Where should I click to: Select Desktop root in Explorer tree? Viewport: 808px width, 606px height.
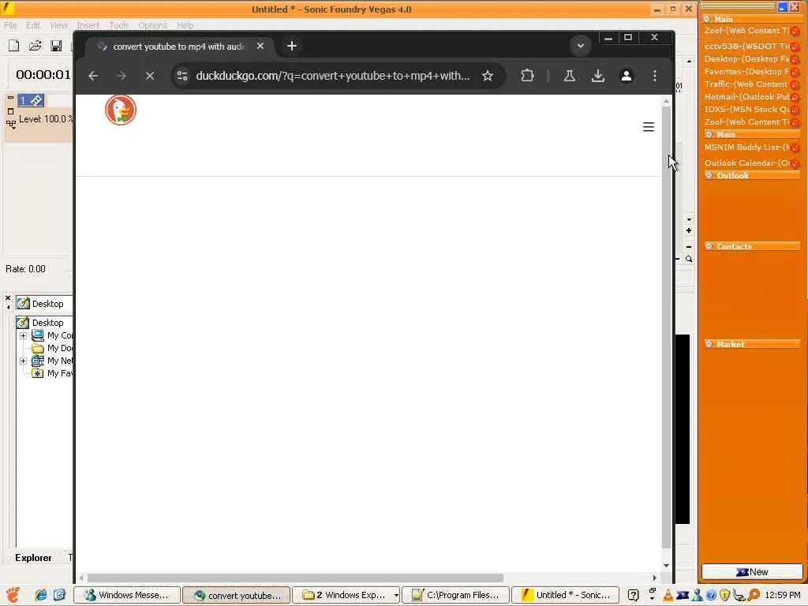(40, 323)
